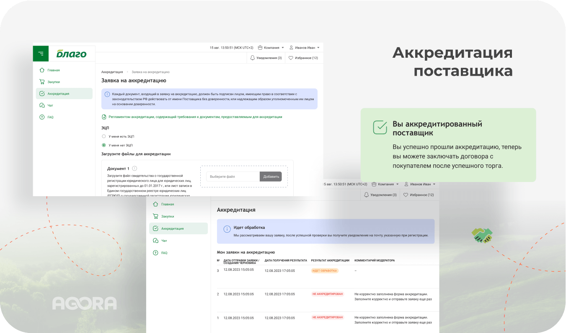Image resolution: width=566 pixels, height=333 pixels.
Task: Click the Главная home icon in Мои заявки window
Action: coord(156,204)
